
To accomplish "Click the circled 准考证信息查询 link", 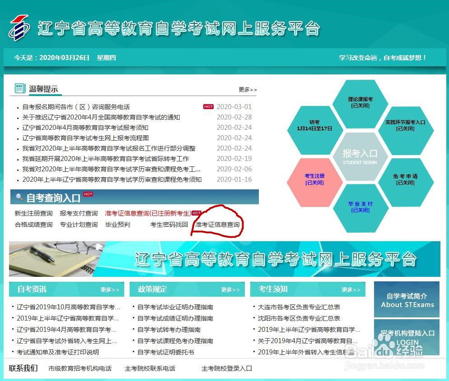I will point(217,225).
